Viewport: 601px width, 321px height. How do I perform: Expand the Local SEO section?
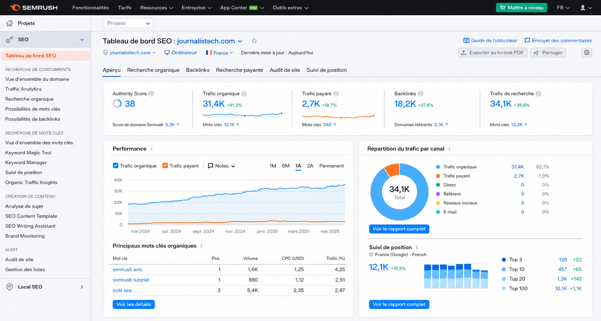coord(82,287)
